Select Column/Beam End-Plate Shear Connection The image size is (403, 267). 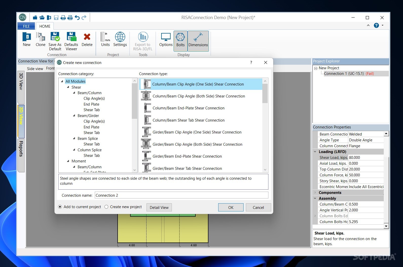click(200, 108)
